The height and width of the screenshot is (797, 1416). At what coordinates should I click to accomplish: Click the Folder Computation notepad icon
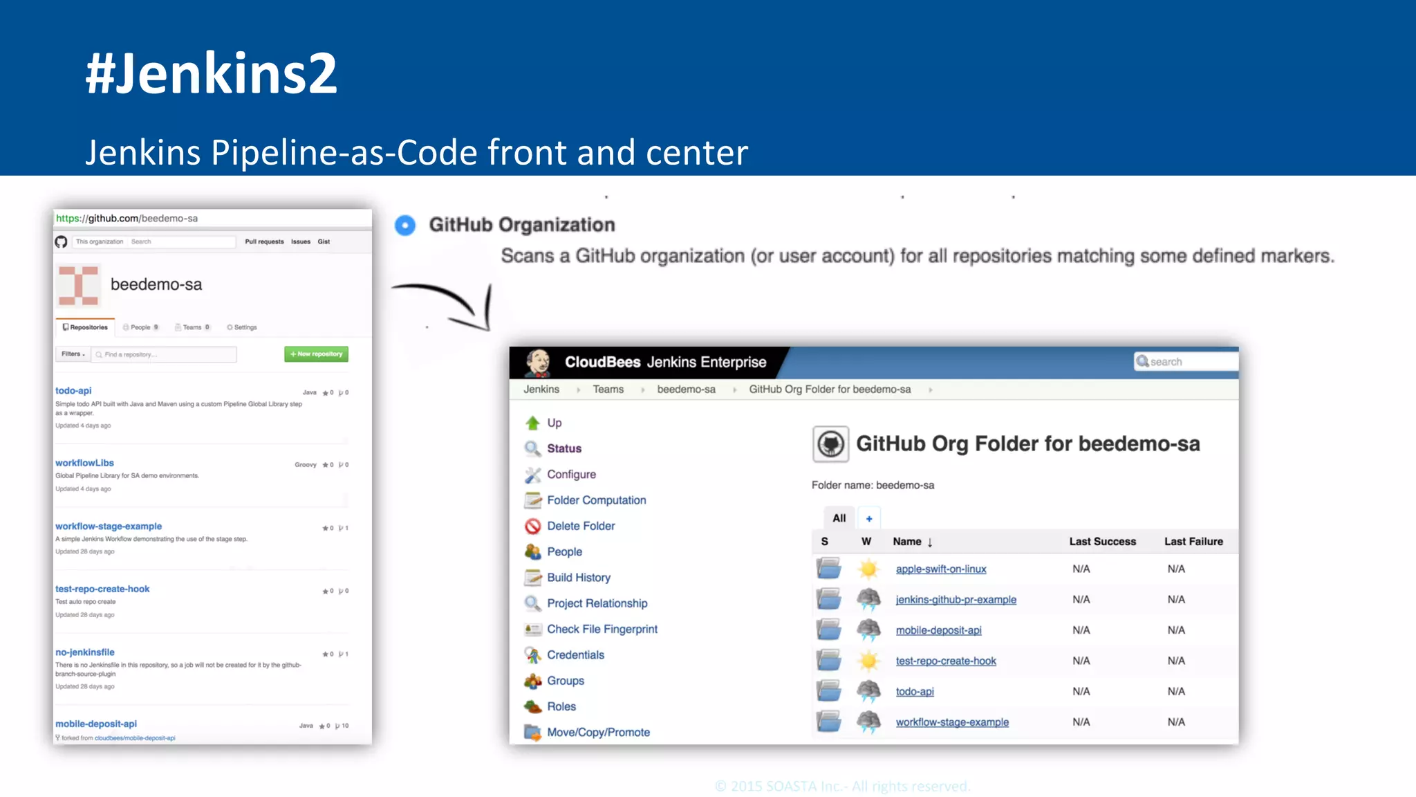[x=532, y=500]
